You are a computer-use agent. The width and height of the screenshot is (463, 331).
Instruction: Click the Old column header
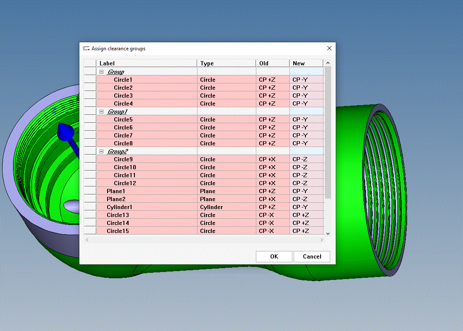click(x=272, y=63)
